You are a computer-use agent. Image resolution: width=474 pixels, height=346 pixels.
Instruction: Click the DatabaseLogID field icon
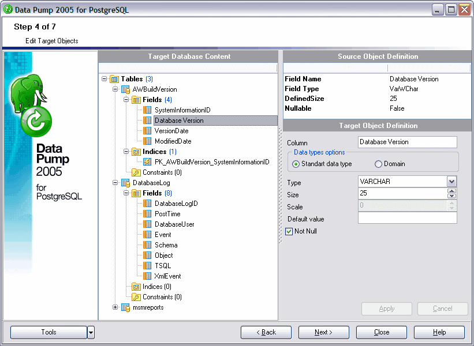point(147,204)
